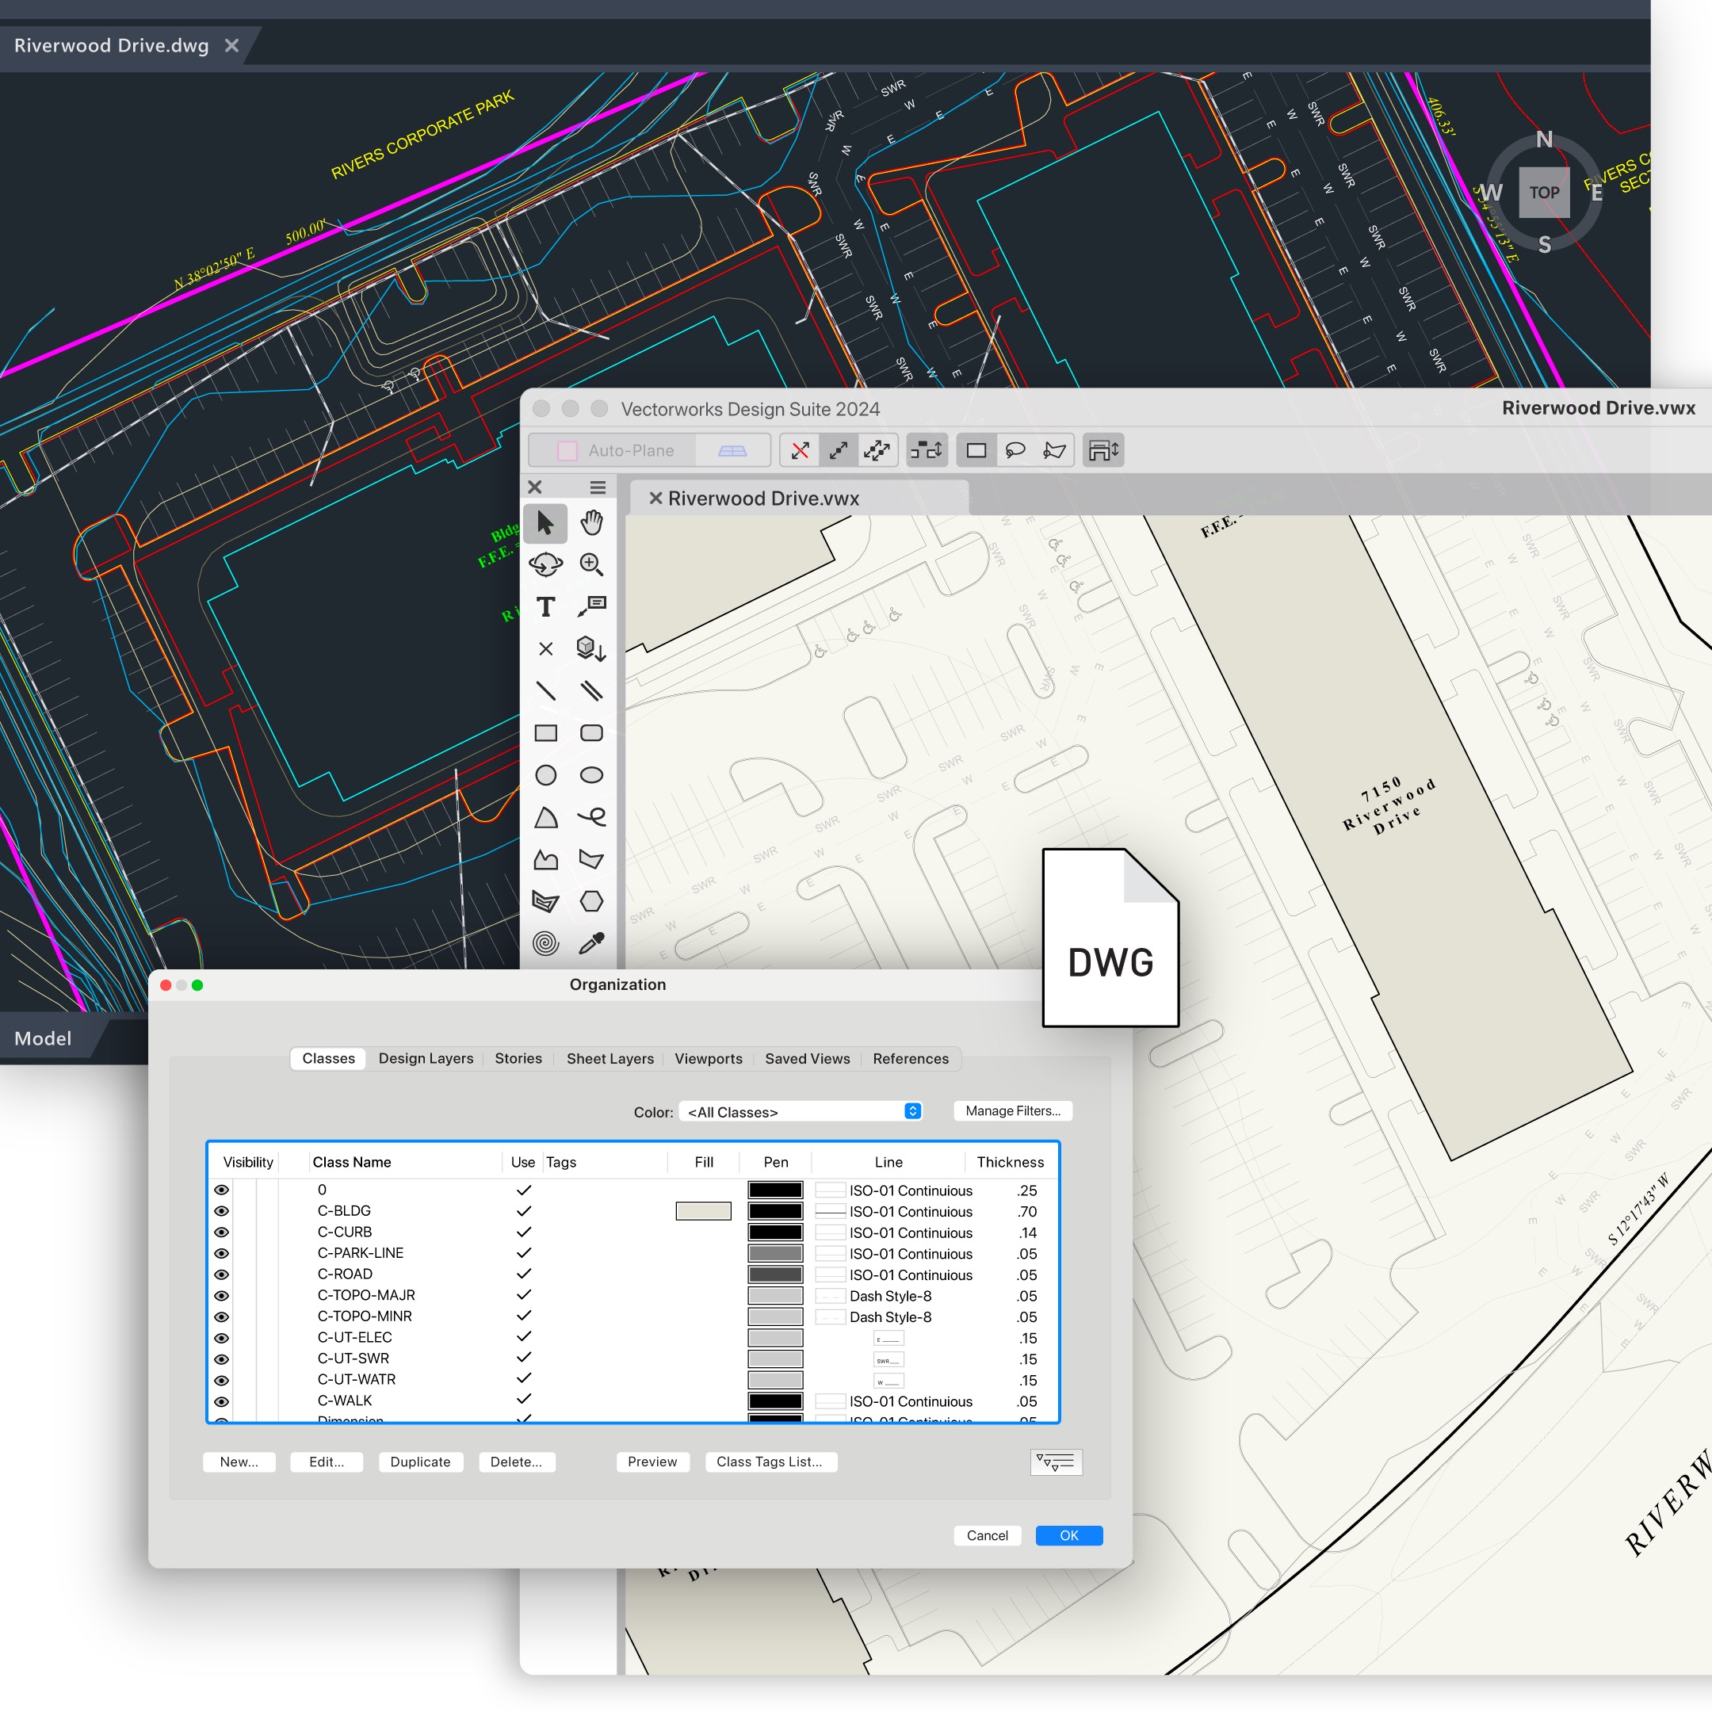Open the Class Tags List
Viewport: 1712px width, 1712px height.
click(771, 1462)
